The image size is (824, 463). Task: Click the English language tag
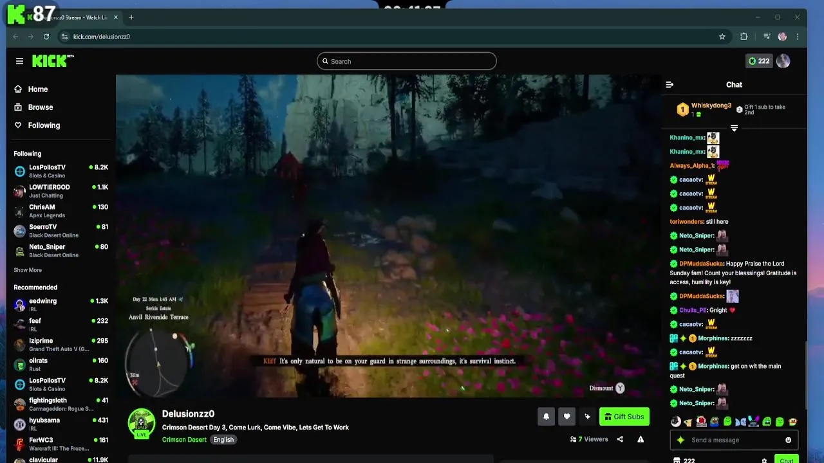click(x=223, y=440)
